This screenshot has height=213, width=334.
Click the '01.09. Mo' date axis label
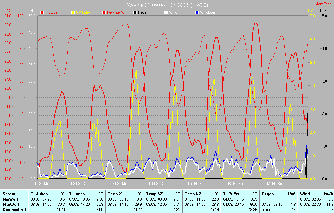[40, 183]
